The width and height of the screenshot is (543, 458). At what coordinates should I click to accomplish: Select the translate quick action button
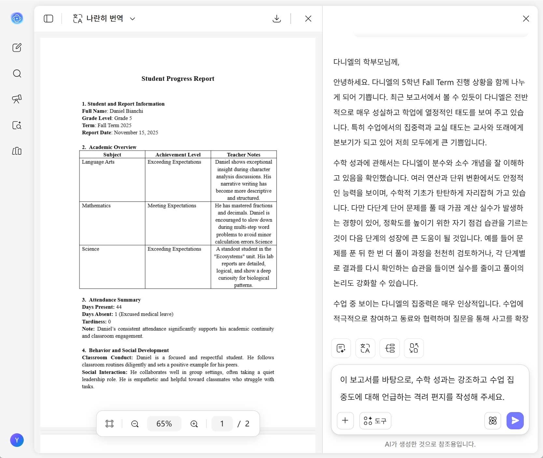point(365,348)
